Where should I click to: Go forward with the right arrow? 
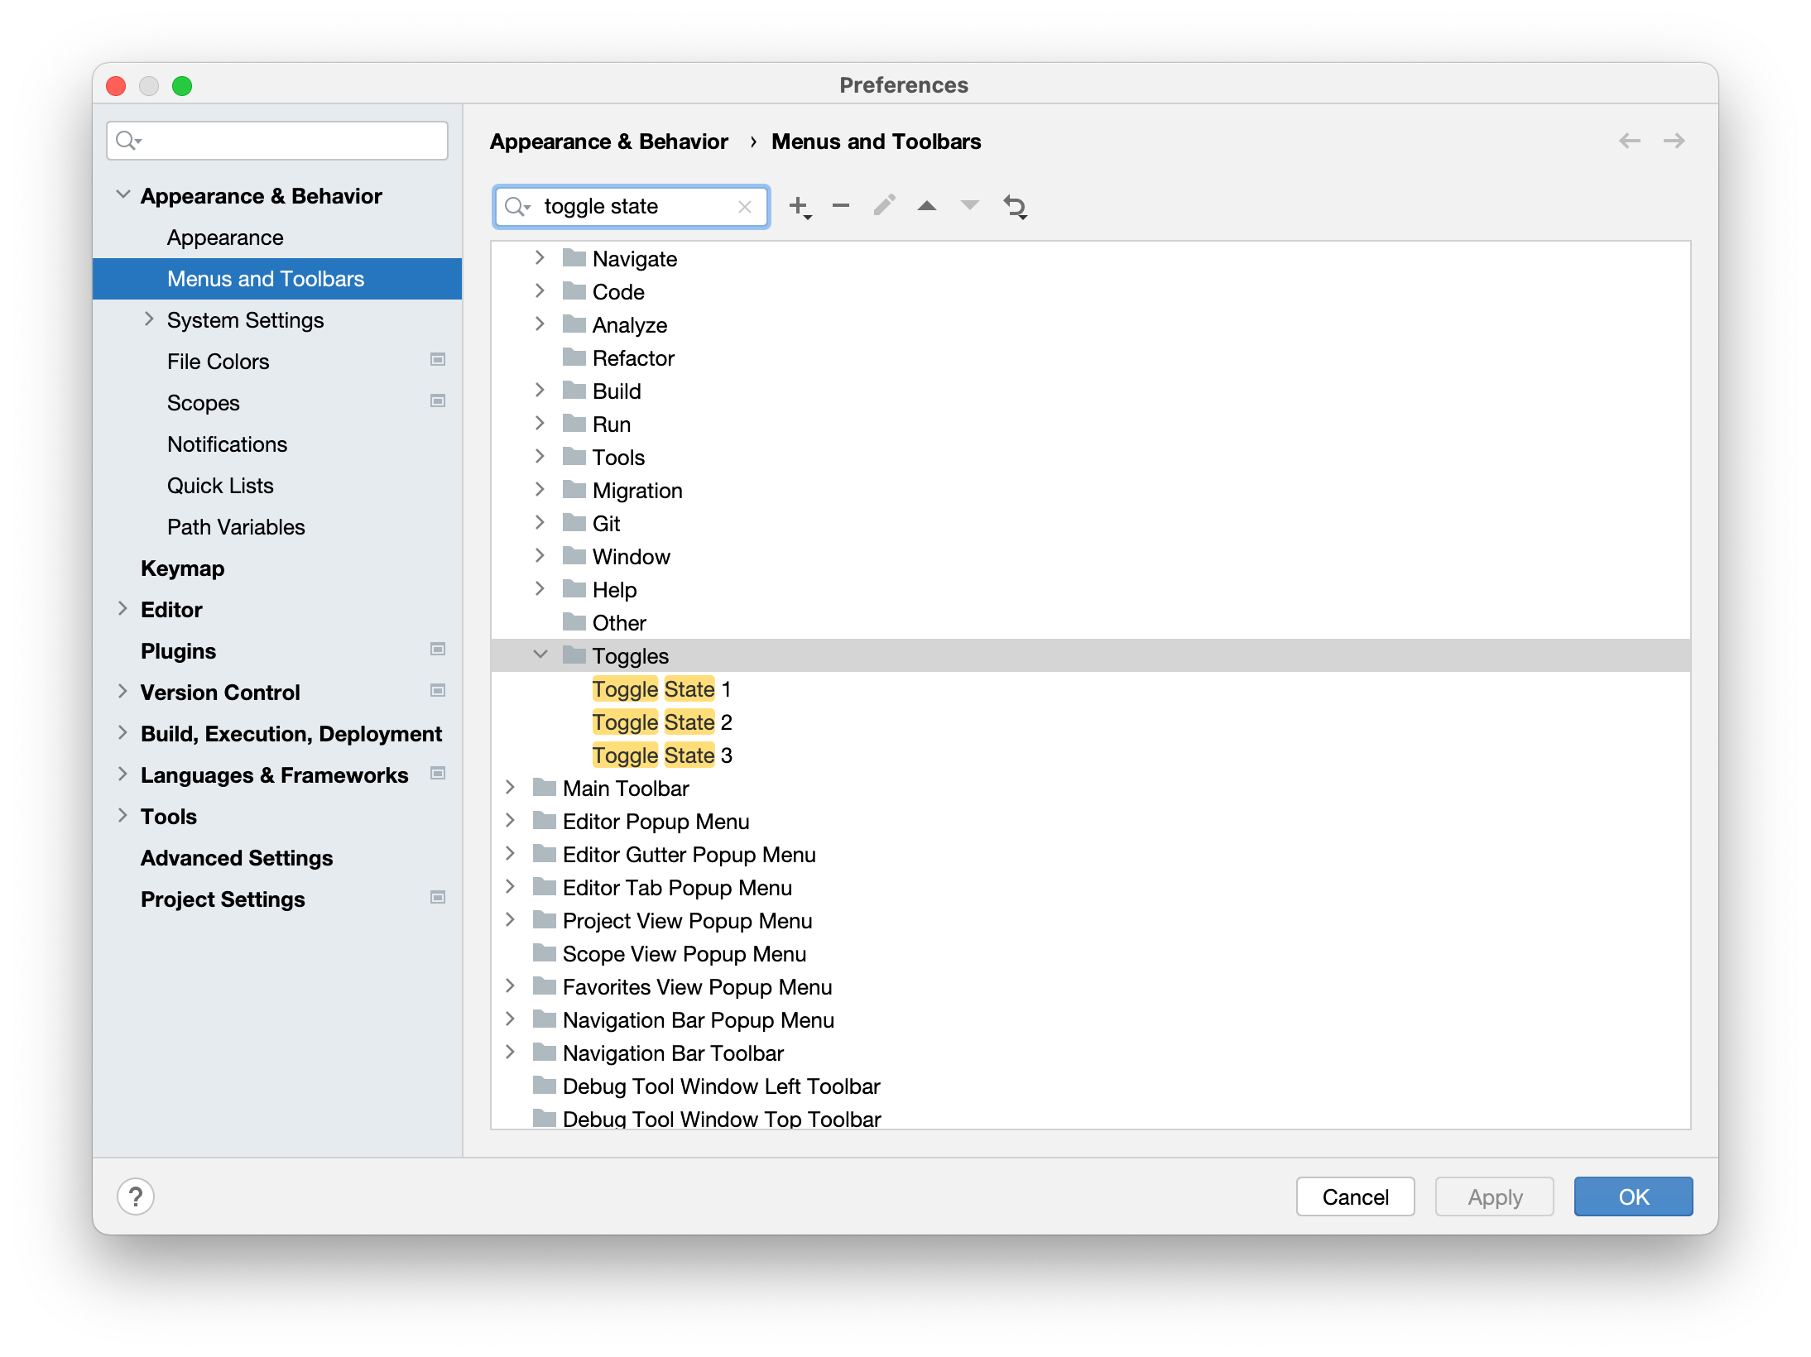click(1674, 141)
